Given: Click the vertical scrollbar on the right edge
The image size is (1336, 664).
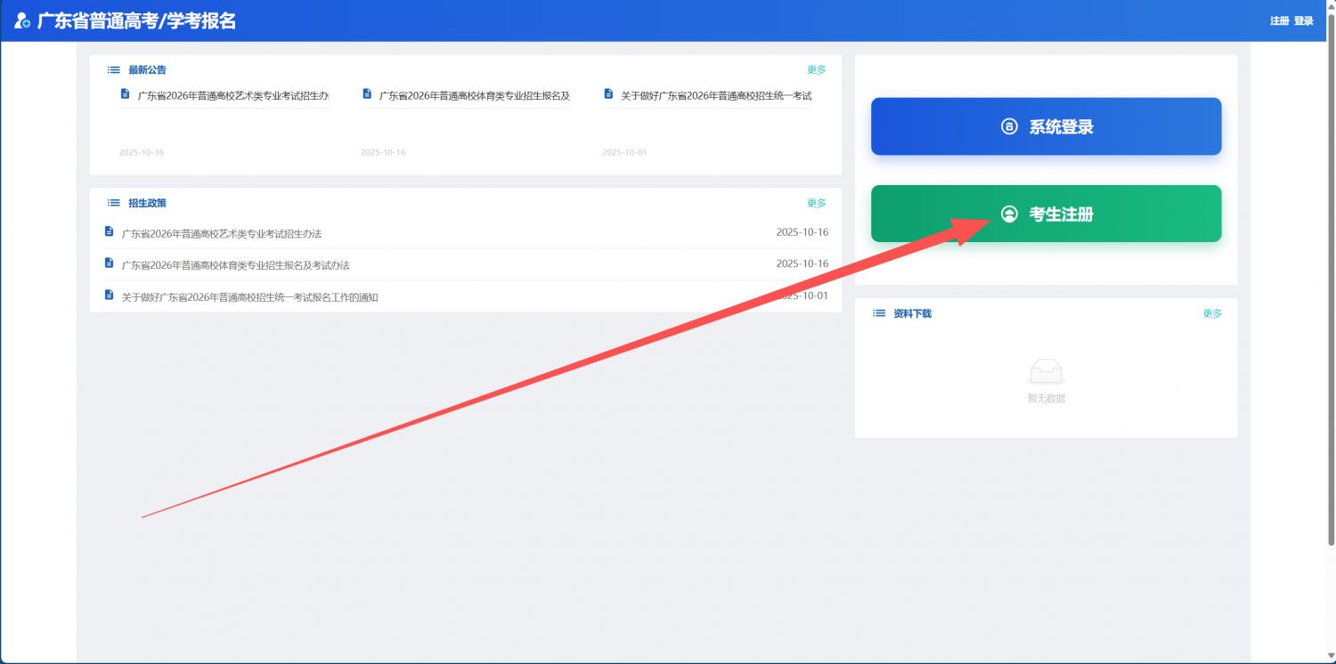Looking at the screenshot, I should pyautogui.click(x=1331, y=267).
